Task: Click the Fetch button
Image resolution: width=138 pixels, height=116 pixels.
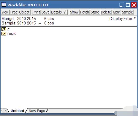Action: pos(85,12)
